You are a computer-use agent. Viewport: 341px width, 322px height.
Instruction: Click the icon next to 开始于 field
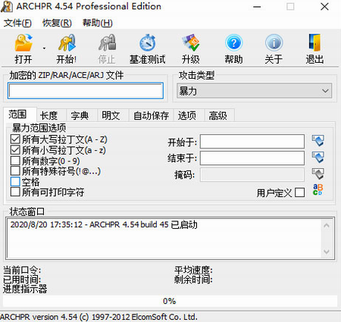coord(318,141)
